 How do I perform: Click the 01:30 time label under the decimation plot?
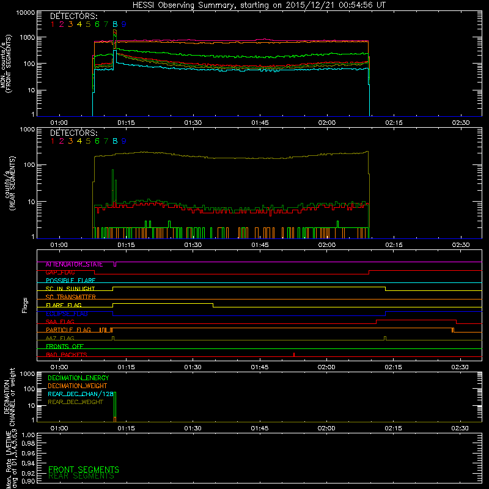coord(193,428)
